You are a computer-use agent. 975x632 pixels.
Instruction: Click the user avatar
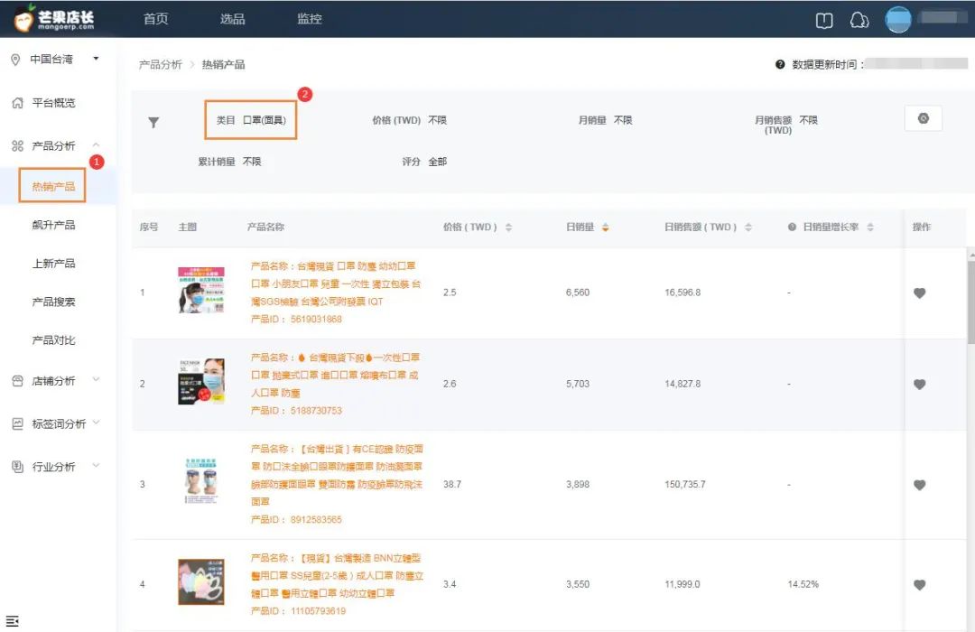898,19
